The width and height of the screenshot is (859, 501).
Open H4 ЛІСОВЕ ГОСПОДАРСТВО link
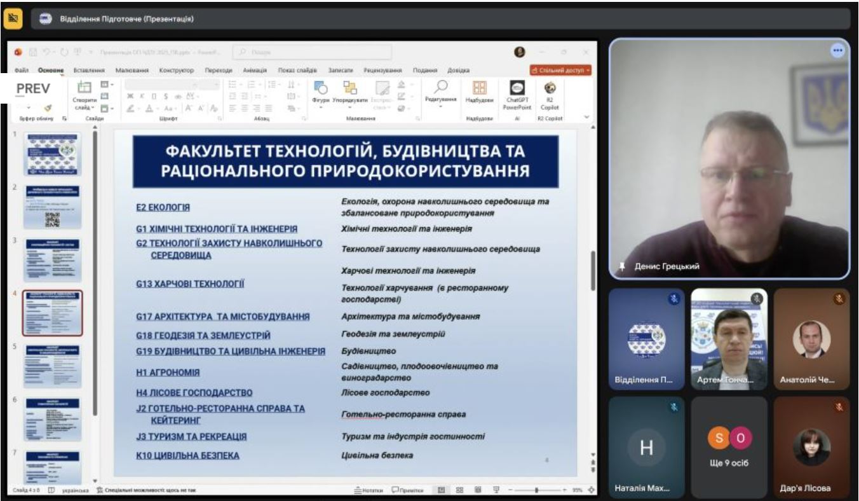pos(194,393)
